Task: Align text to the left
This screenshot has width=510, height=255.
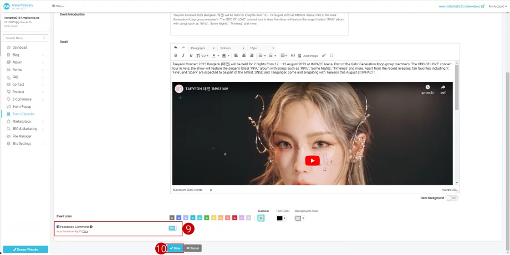Action: click(236, 55)
